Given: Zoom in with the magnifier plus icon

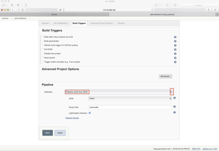Looking at the screenshot, I should [x=18, y=5].
